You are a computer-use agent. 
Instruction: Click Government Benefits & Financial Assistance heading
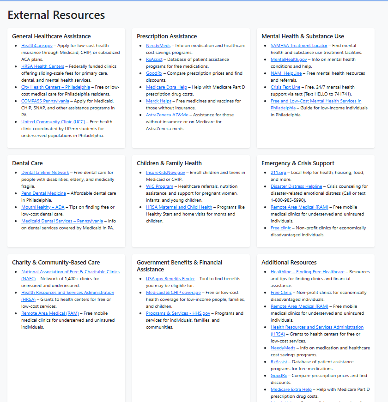point(179,266)
